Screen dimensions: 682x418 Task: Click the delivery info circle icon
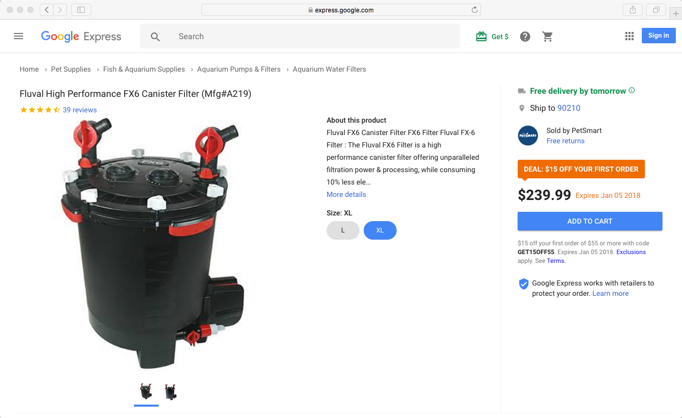click(x=632, y=91)
